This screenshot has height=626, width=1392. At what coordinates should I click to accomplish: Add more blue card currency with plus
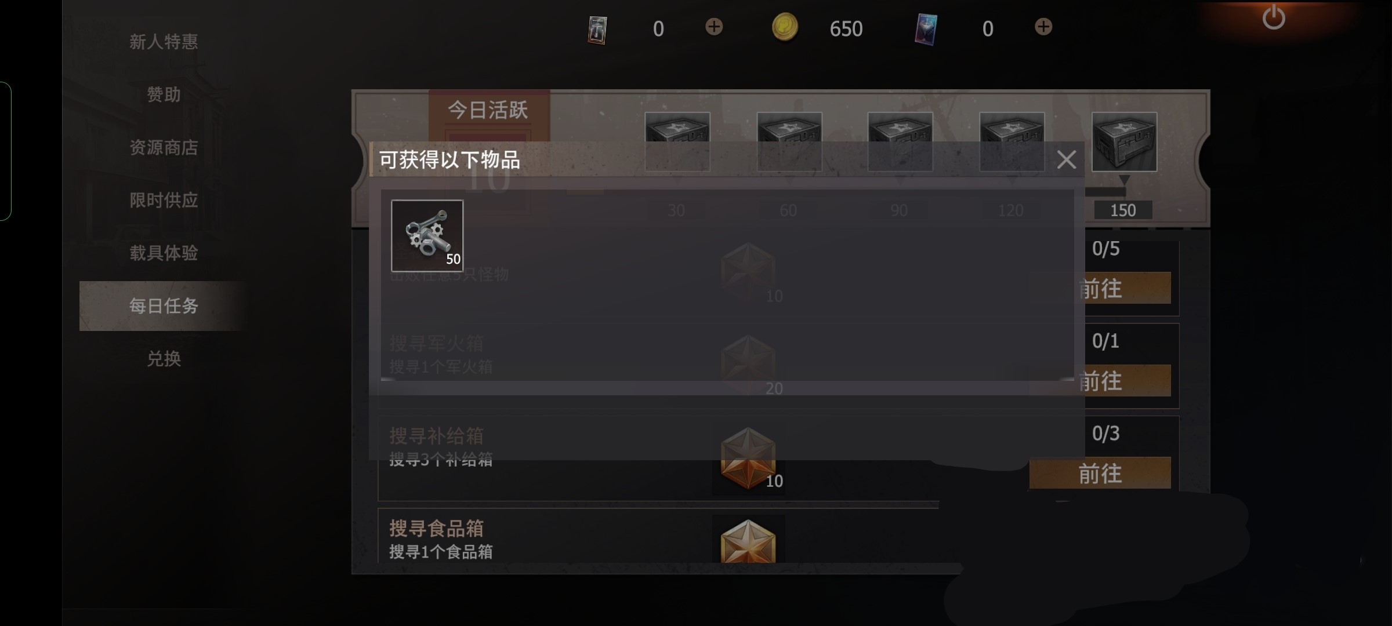[1043, 27]
